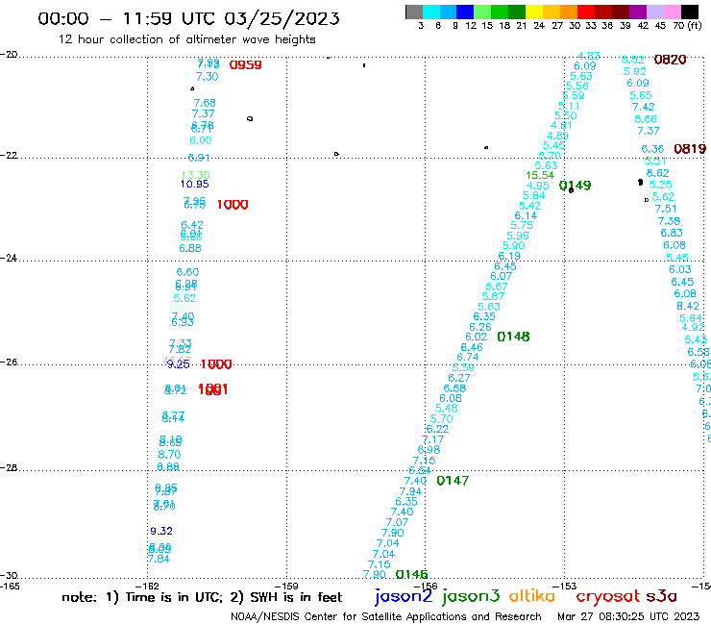
Task: Select the blue 9.32 wave height reading
Action: click(x=161, y=531)
